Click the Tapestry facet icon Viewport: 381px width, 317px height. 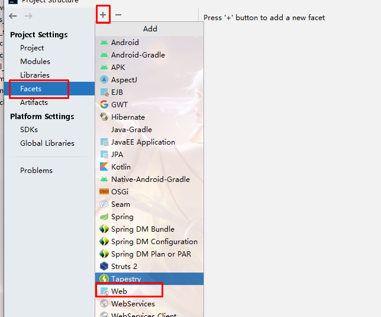pyautogui.click(x=104, y=278)
